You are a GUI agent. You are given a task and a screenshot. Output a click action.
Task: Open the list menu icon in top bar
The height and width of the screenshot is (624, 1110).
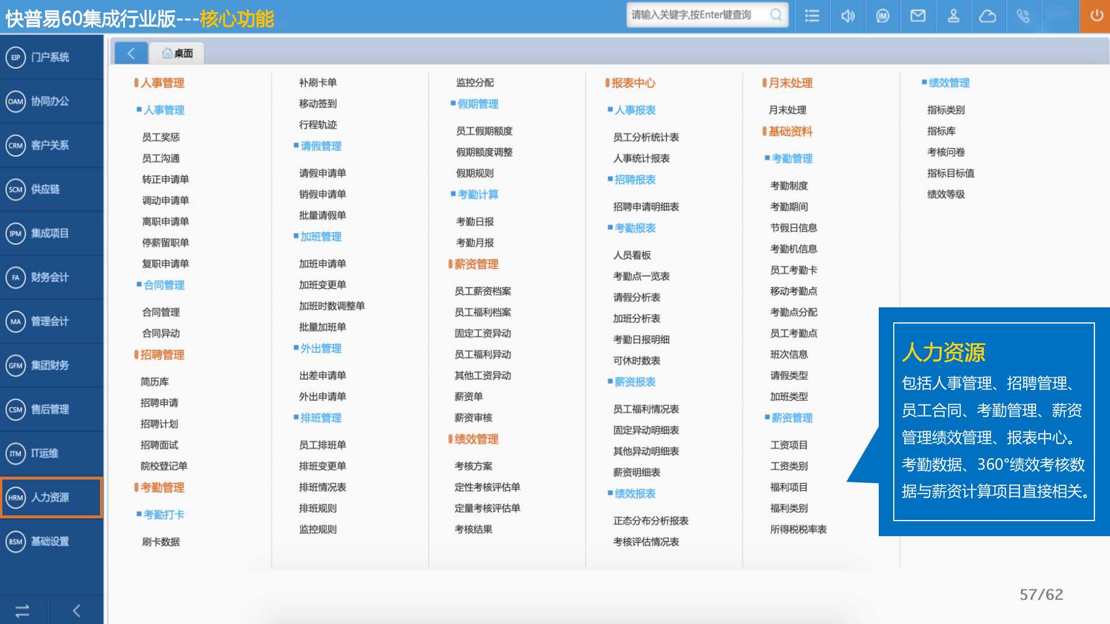click(x=812, y=16)
